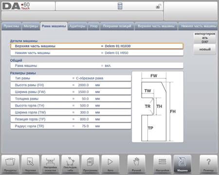Open Продукты folder icon
The height and width of the screenshot is (175, 219).
(x=10, y=164)
